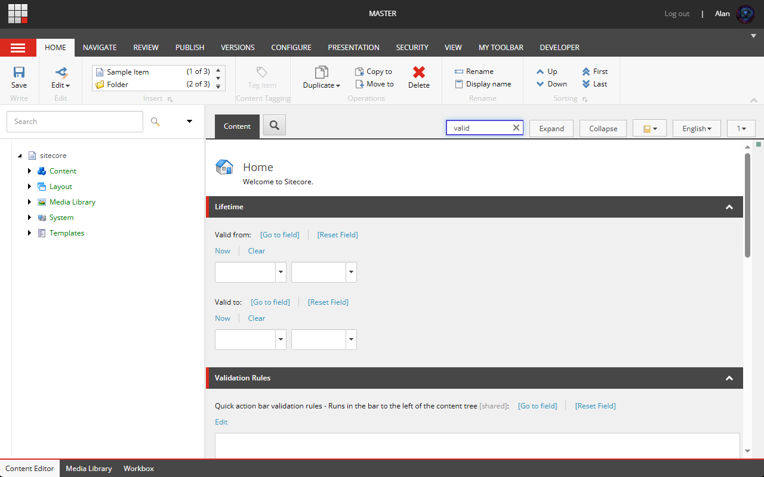Click Reset Field for Valid to
Screen dimensions: 764x477
coord(328,302)
